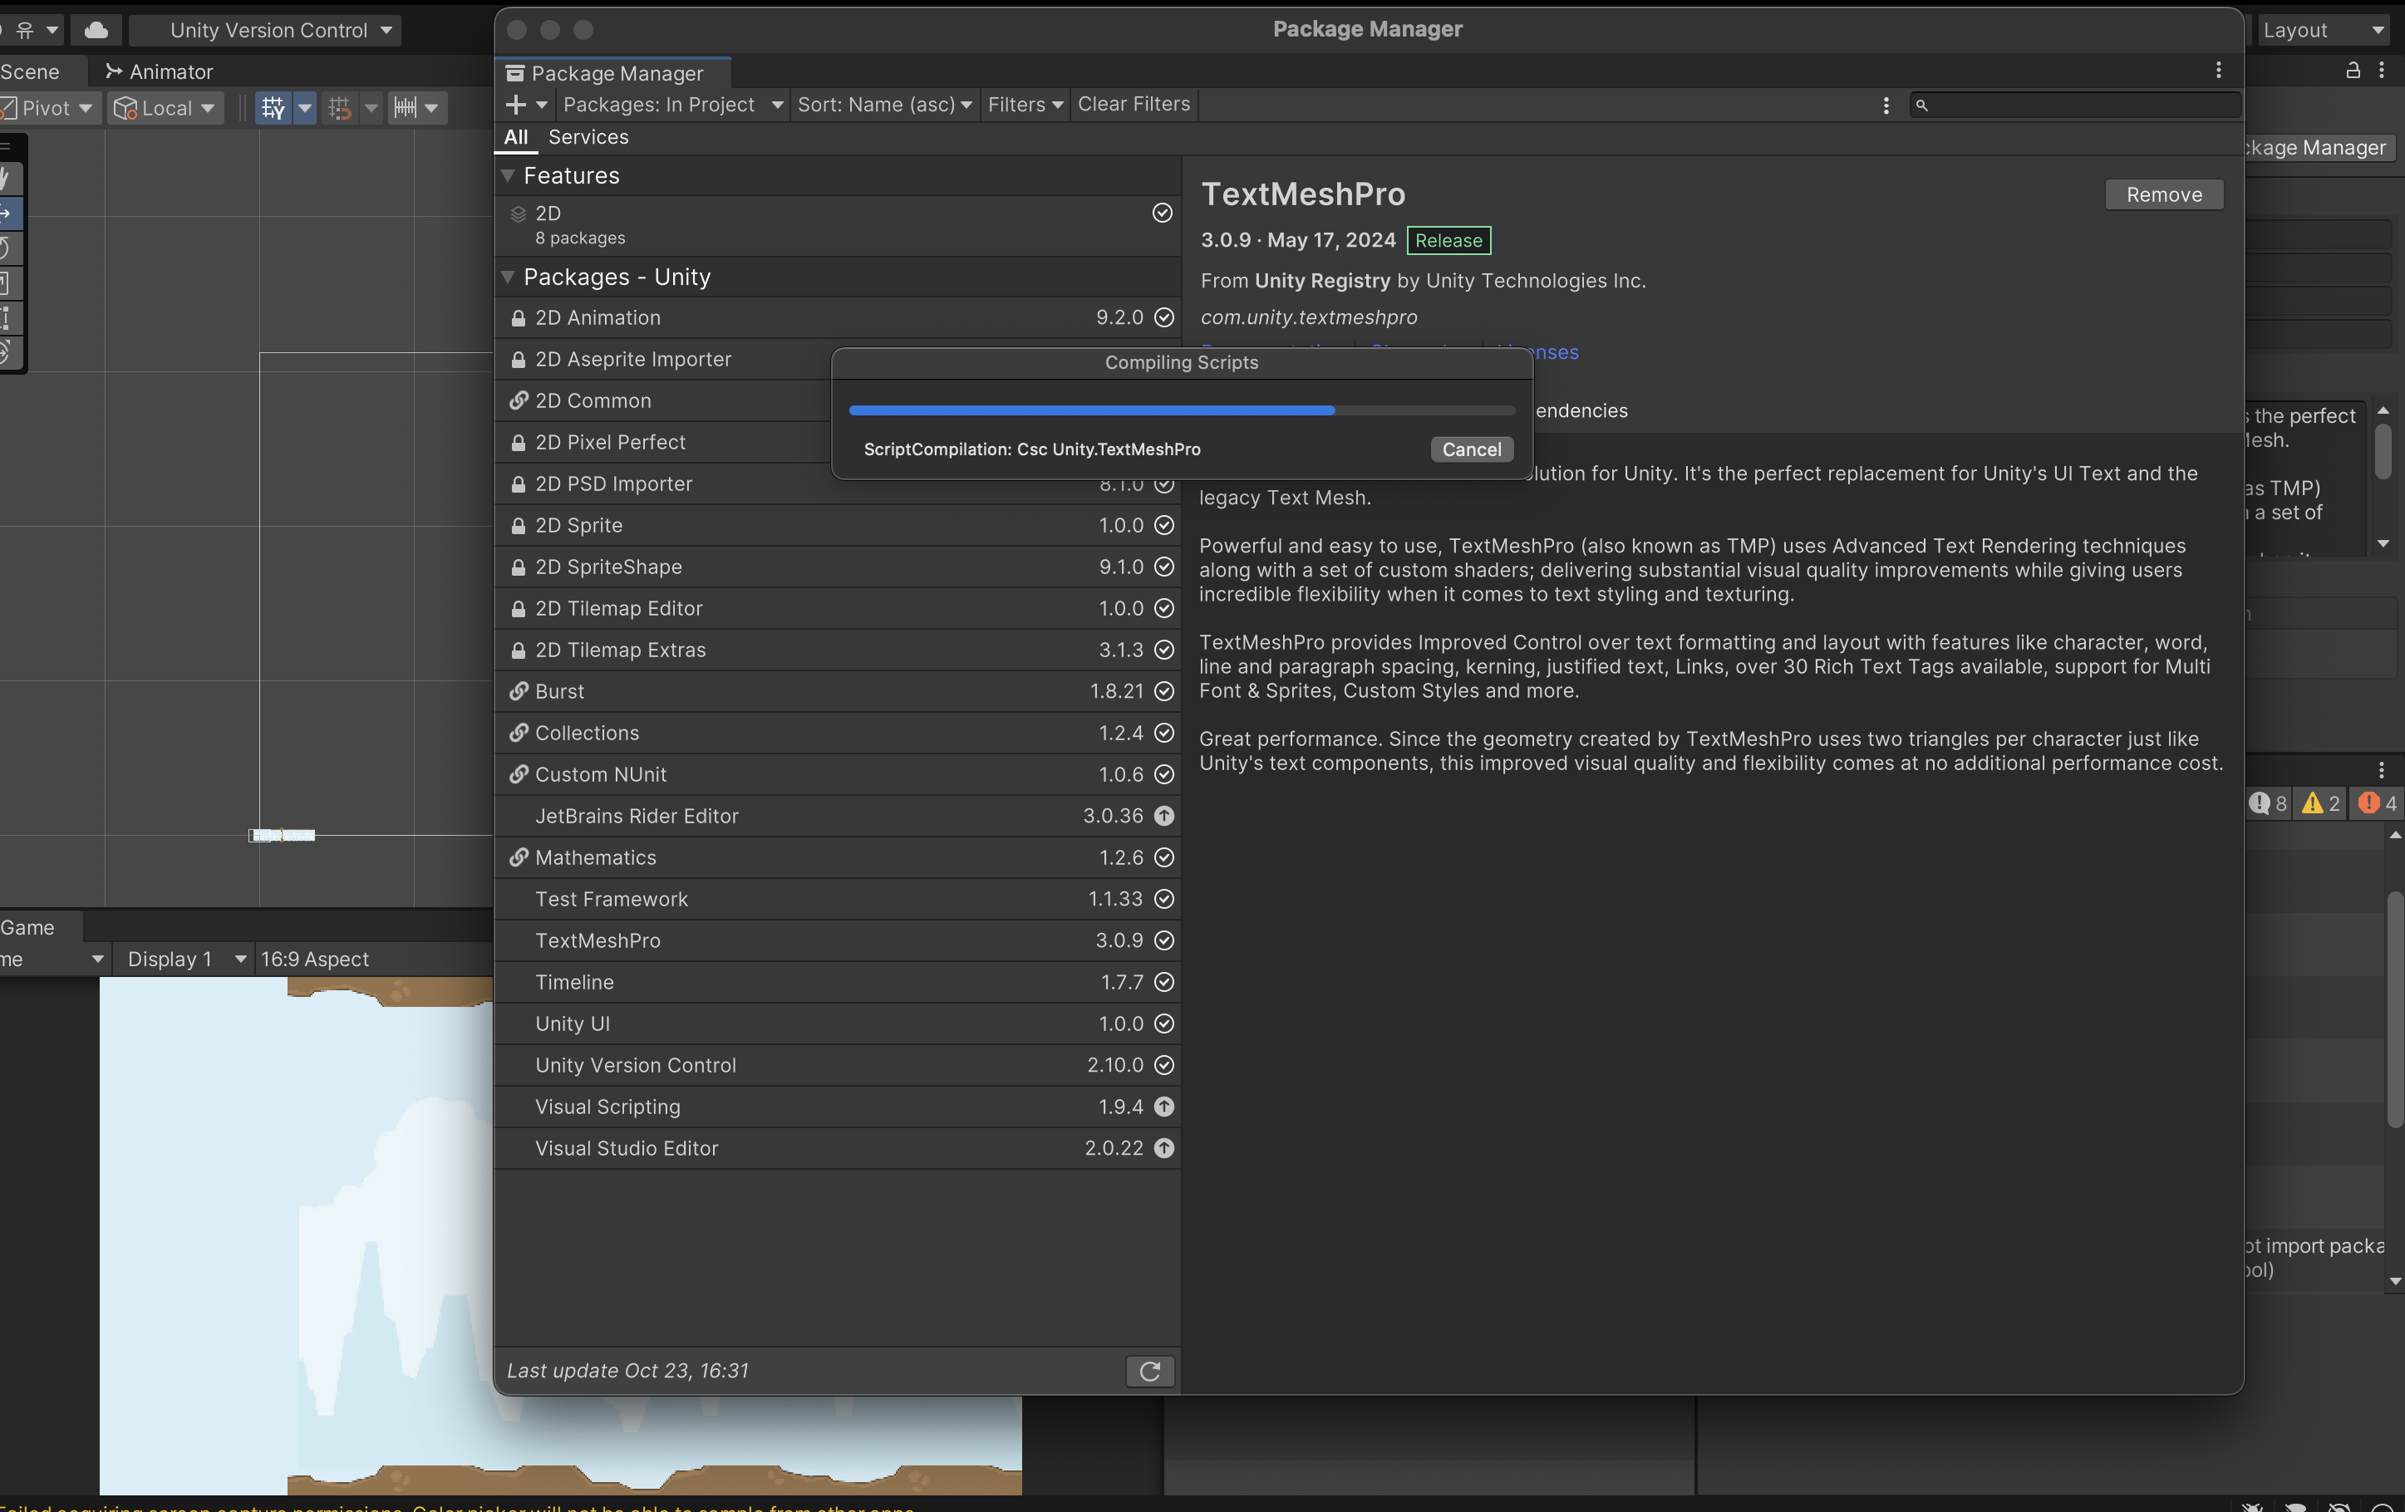Open the Sort: Name (asc) dropdown
The width and height of the screenshot is (2405, 1512).
(x=884, y=105)
